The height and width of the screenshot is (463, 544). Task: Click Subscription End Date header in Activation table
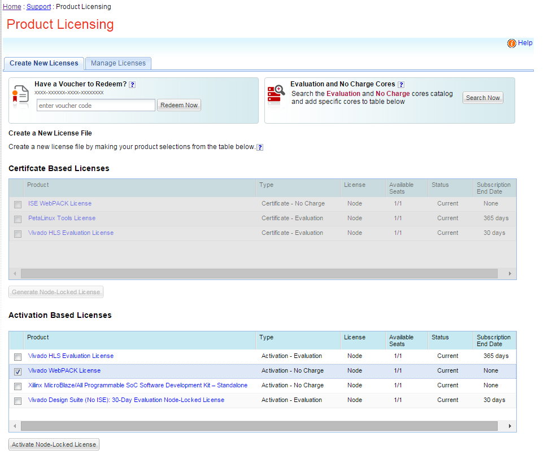coord(494,340)
